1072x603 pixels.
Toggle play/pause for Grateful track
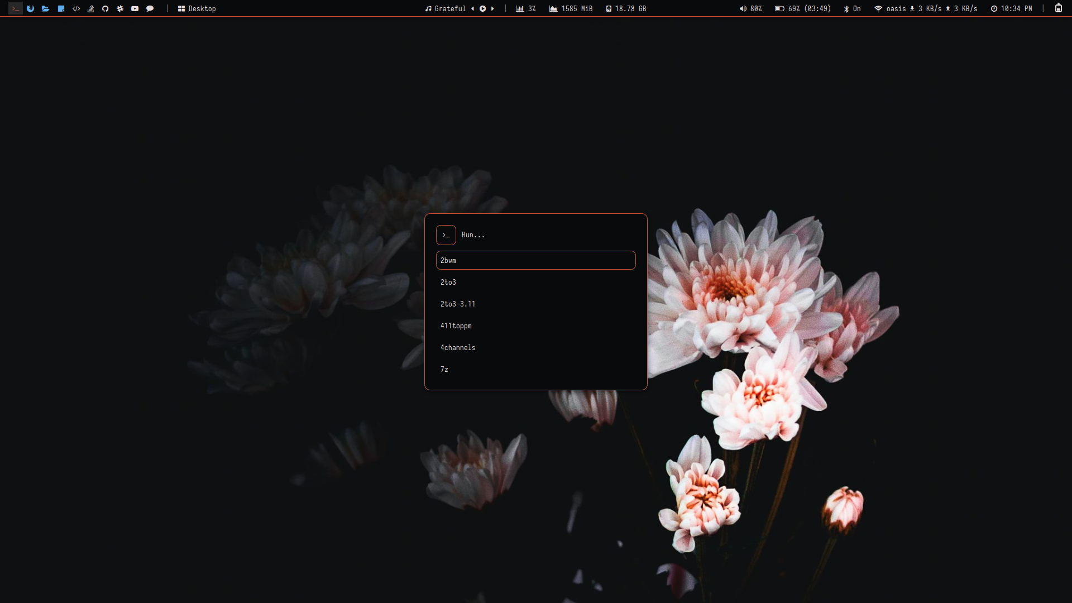pos(482,8)
